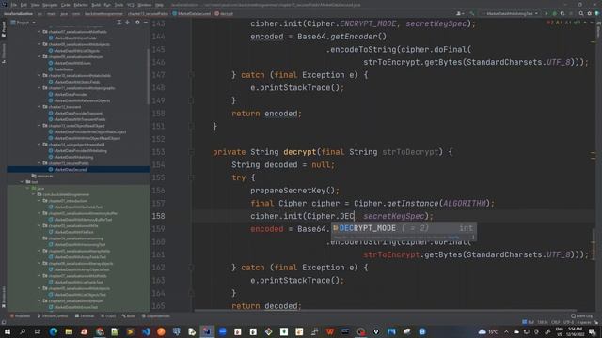Hide the Project tool window
Screen dimensions: 602x338
pos(146,23)
